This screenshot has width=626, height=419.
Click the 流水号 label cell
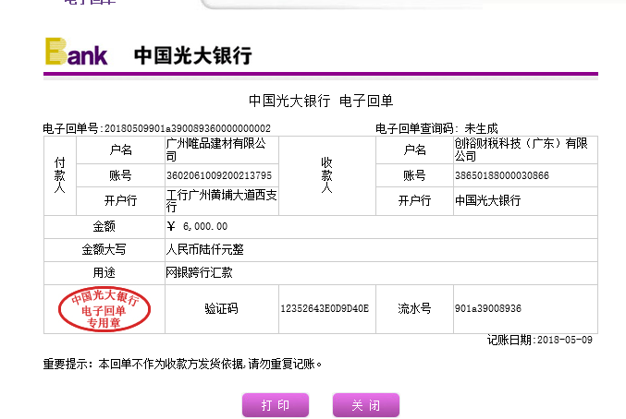414,308
